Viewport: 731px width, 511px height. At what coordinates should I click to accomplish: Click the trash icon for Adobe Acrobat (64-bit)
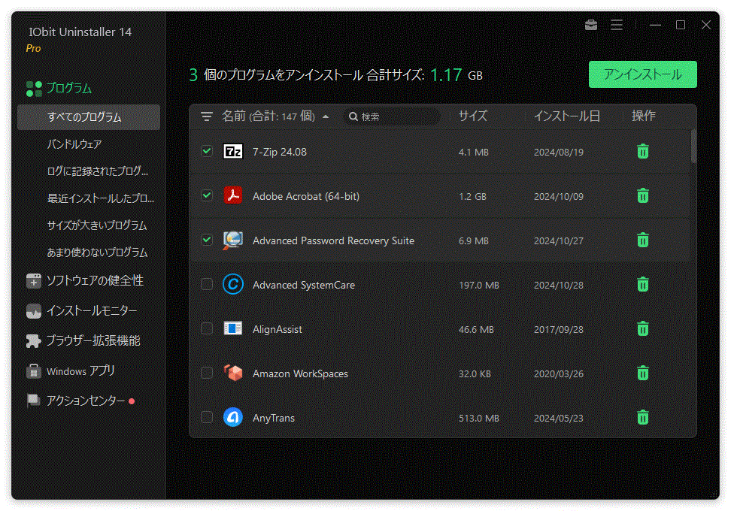643,195
